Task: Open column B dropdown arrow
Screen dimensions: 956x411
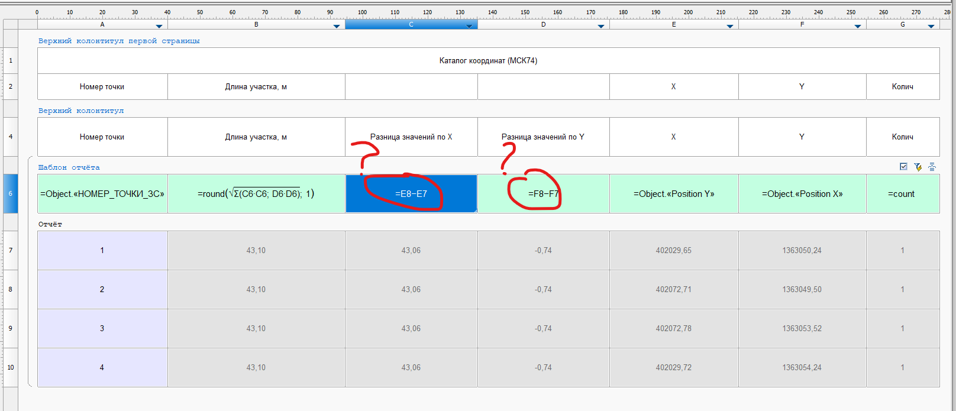Action: (336, 26)
